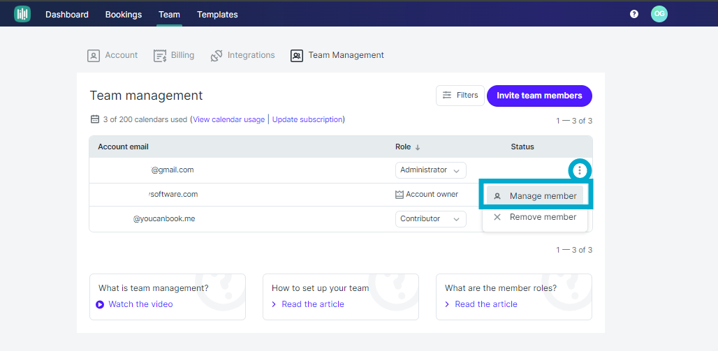Open the Filters button

pos(460,96)
